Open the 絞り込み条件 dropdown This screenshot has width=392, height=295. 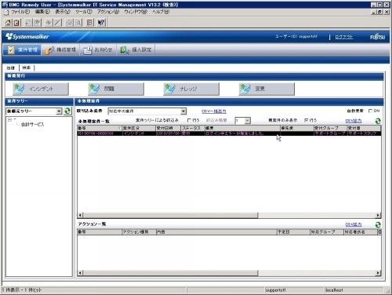click(183, 111)
